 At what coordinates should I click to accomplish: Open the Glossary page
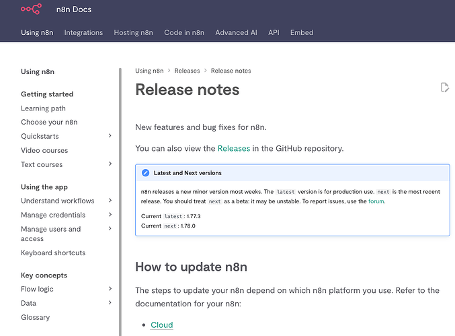[x=35, y=317]
